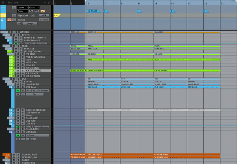The width and height of the screenshot is (237, 164).
Task: Collapse the Synth BASS folder
Action: 11,129
